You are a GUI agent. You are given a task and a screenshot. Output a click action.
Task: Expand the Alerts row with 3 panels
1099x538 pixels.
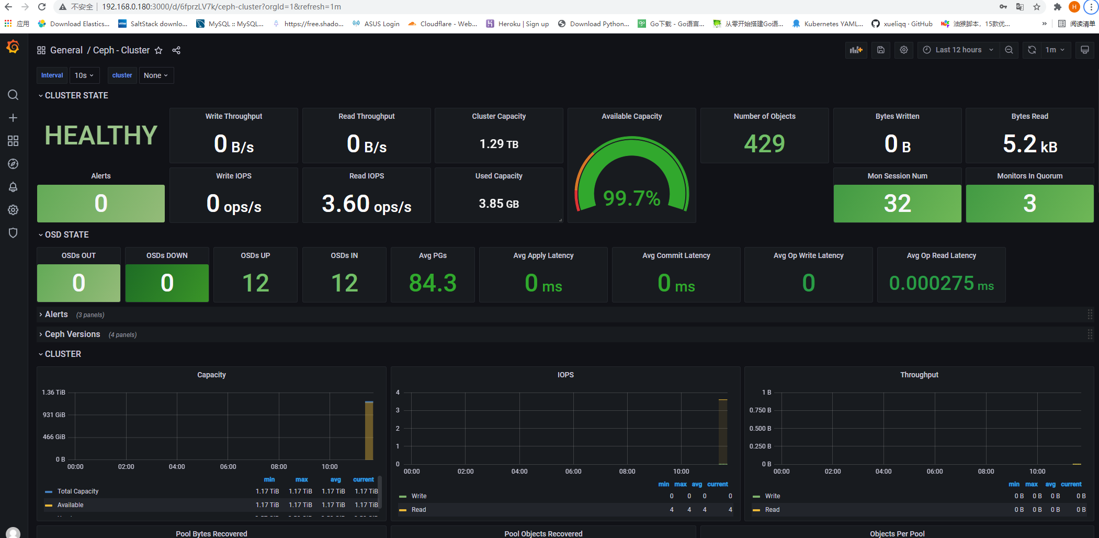(x=56, y=315)
